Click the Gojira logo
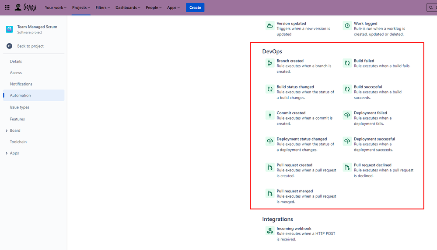The height and width of the screenshot is (250, 437). pos(26,7)
